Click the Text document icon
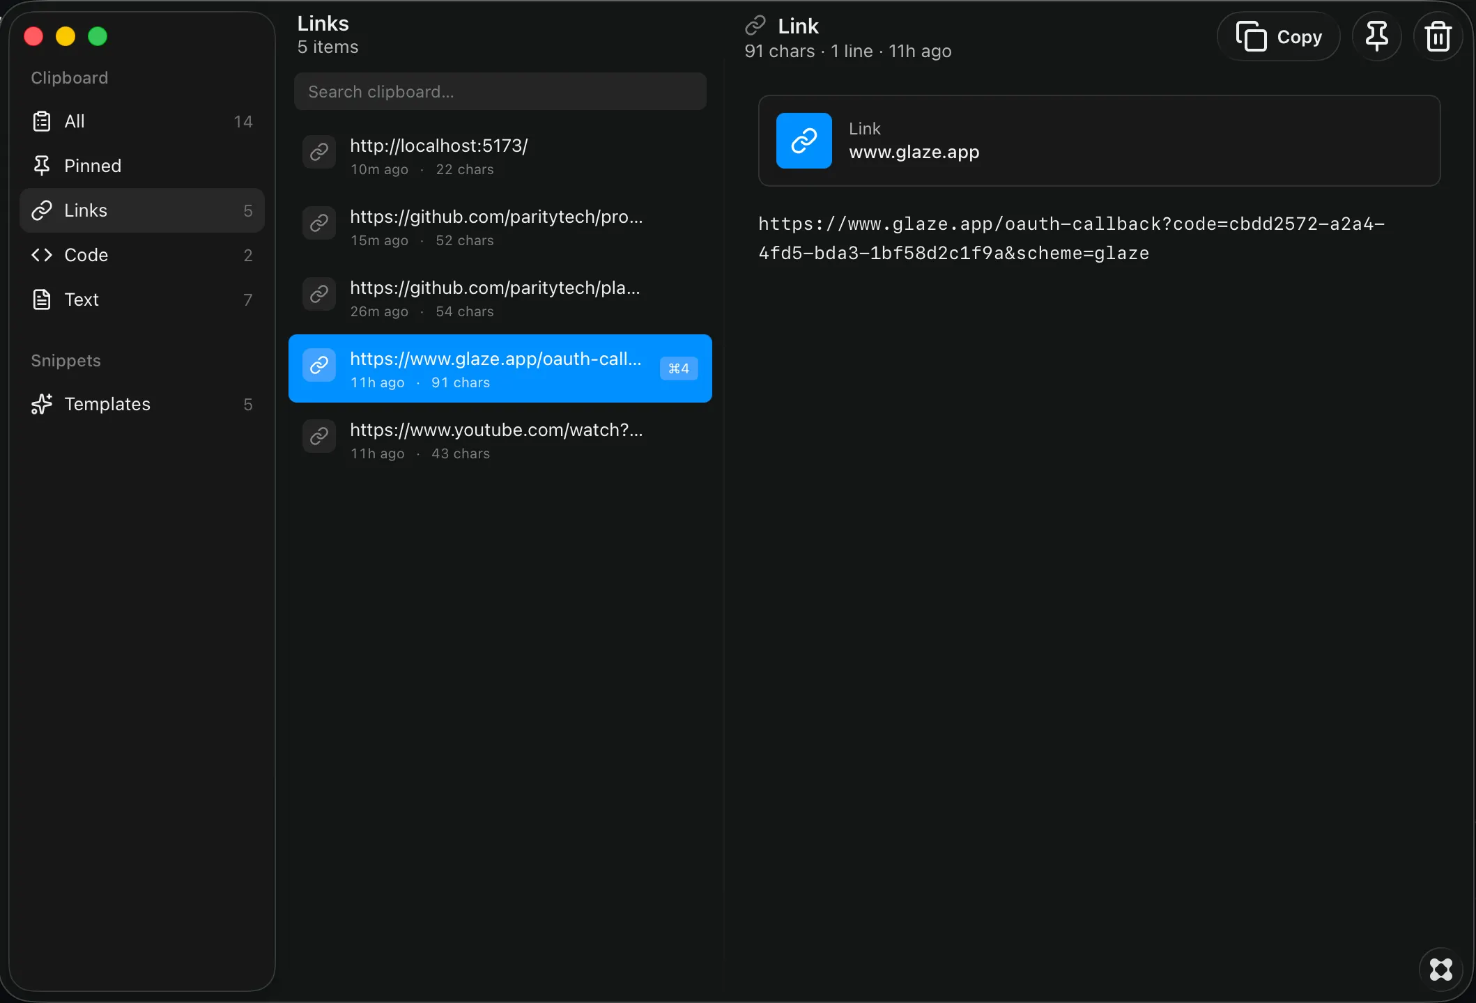 42,300
